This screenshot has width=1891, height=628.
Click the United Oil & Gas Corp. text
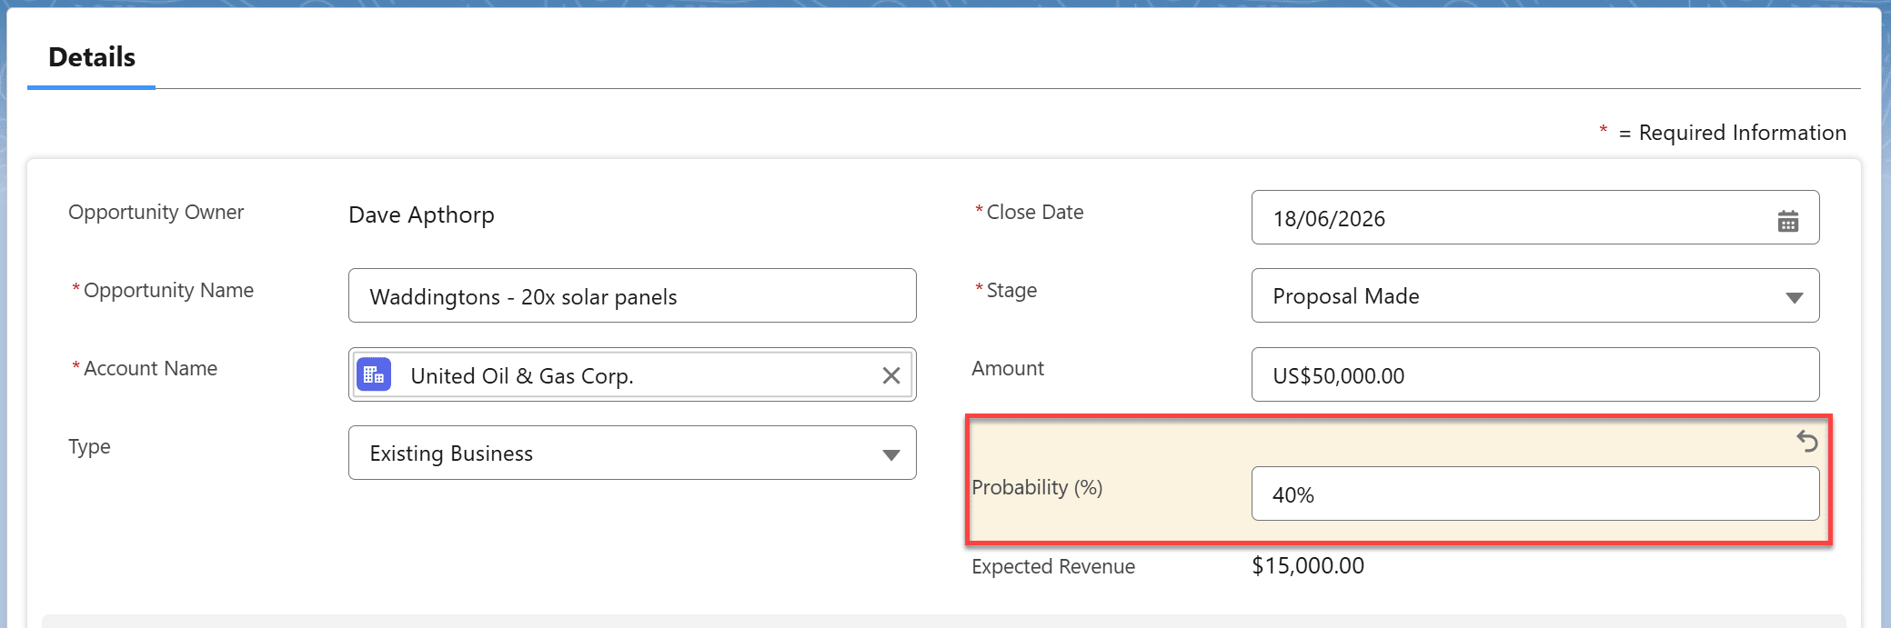click(x=522, y=376)
